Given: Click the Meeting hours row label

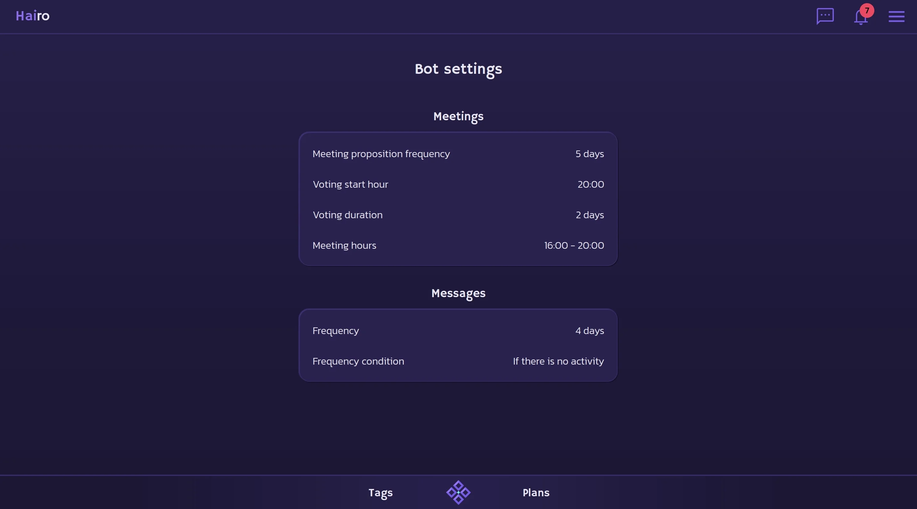Looking at the screenshot, I should point(344,245).
